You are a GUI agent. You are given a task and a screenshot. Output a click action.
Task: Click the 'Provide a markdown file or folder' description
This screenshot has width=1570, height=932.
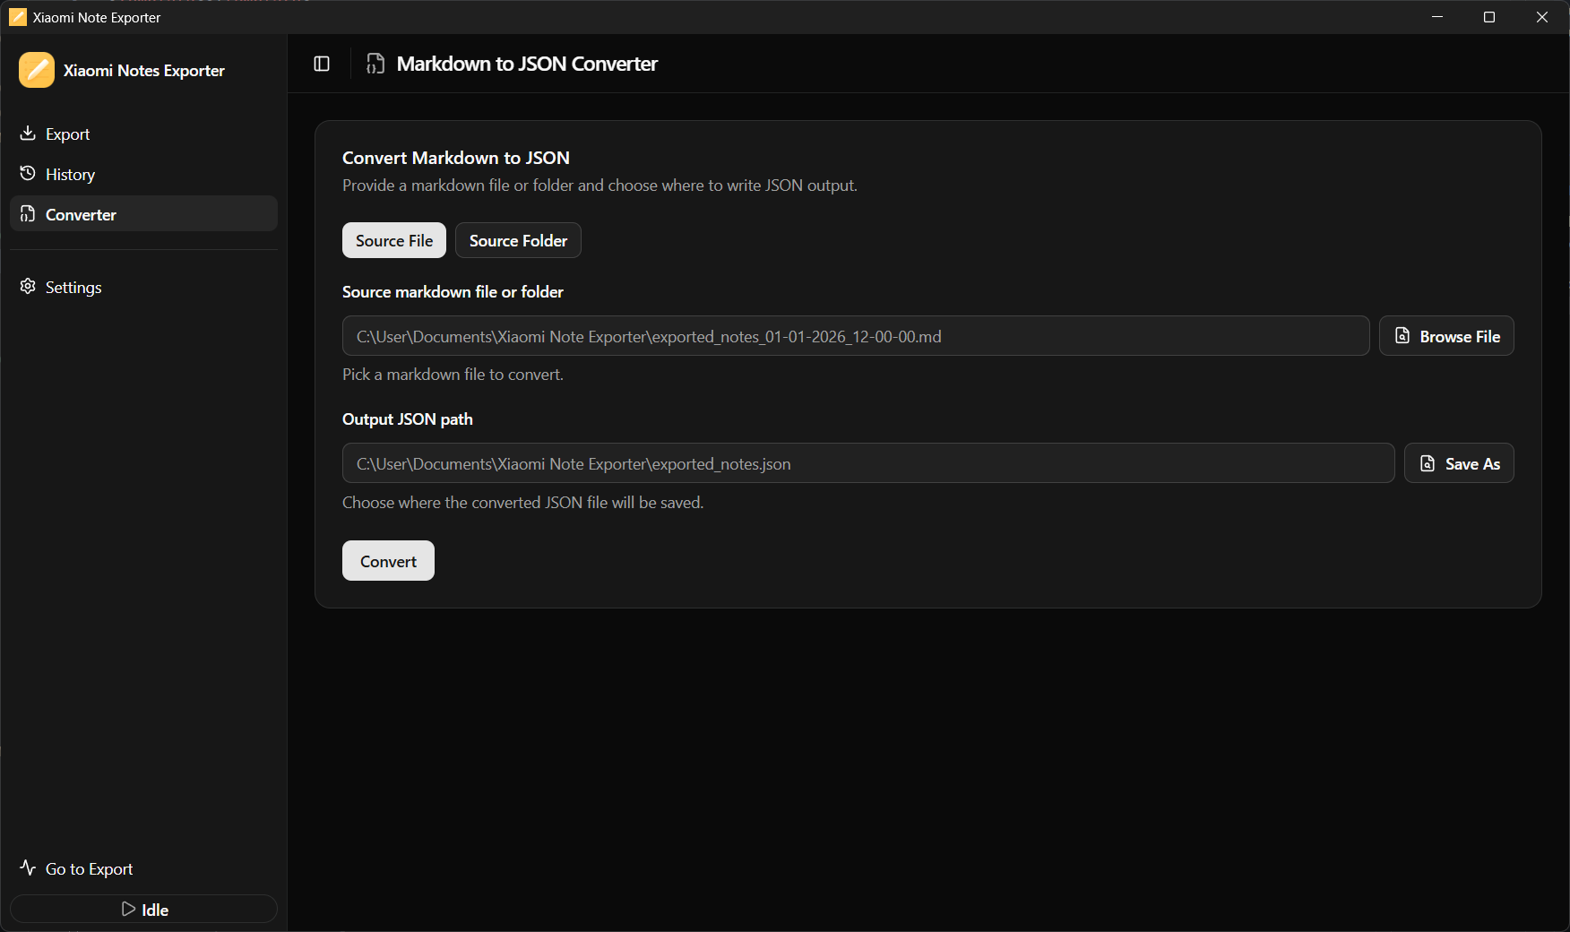[600, 186]
